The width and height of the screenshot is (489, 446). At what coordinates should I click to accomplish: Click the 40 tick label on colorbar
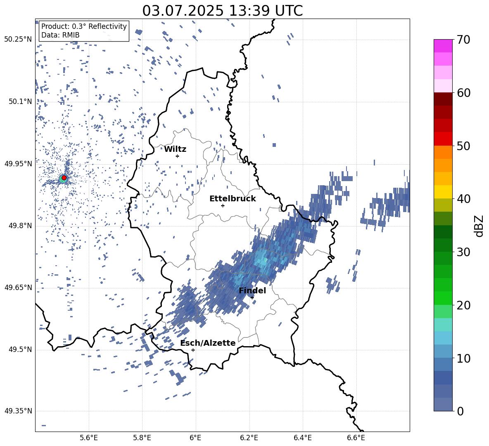coord(463,199)
